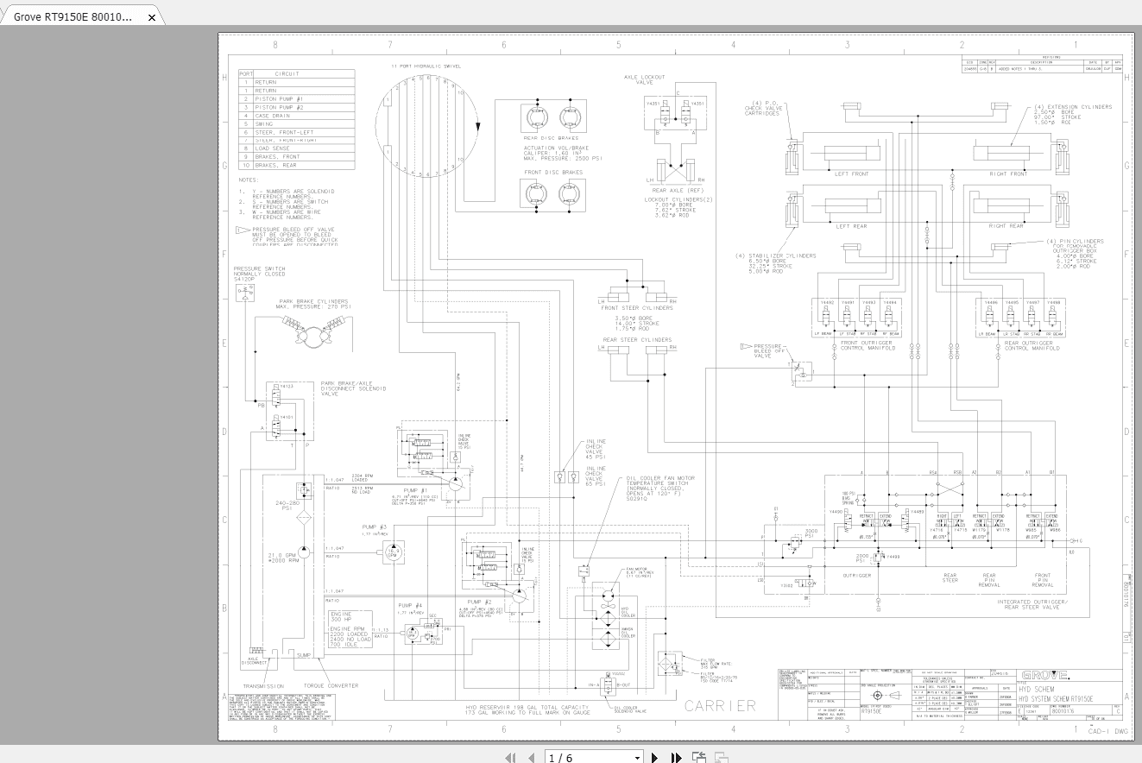This screenshot has height=763, width=1142.
Task: Close the Grove RT9150E tab
Action: point(152,16)
